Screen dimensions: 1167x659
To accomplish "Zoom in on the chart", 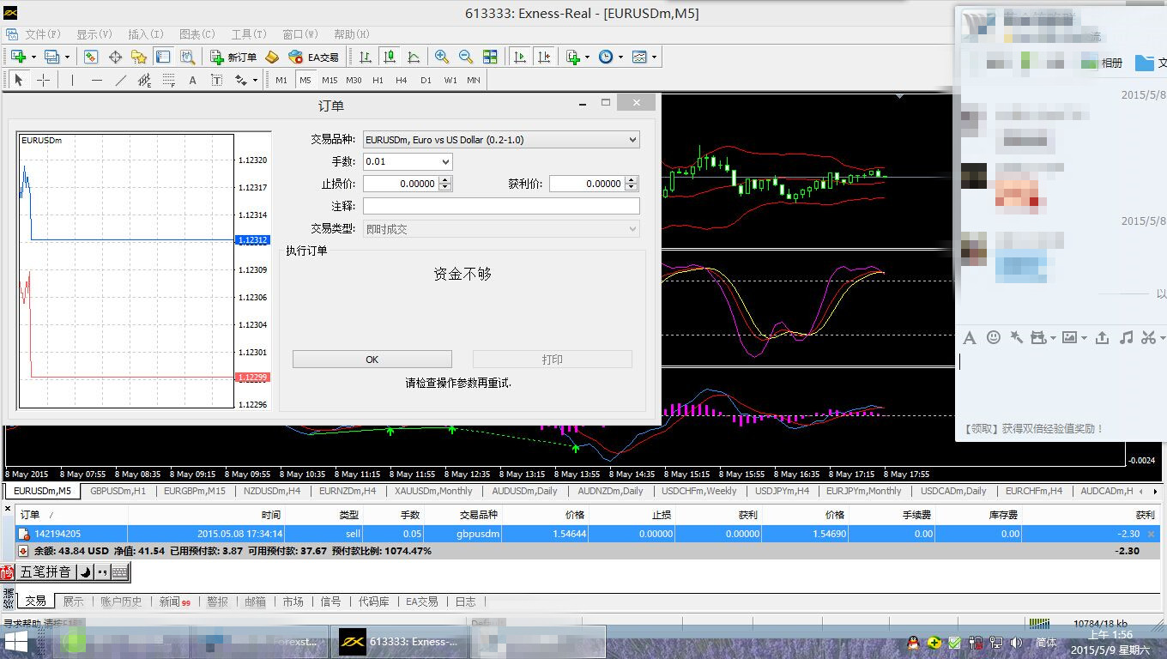I will [x=442, y=57].
